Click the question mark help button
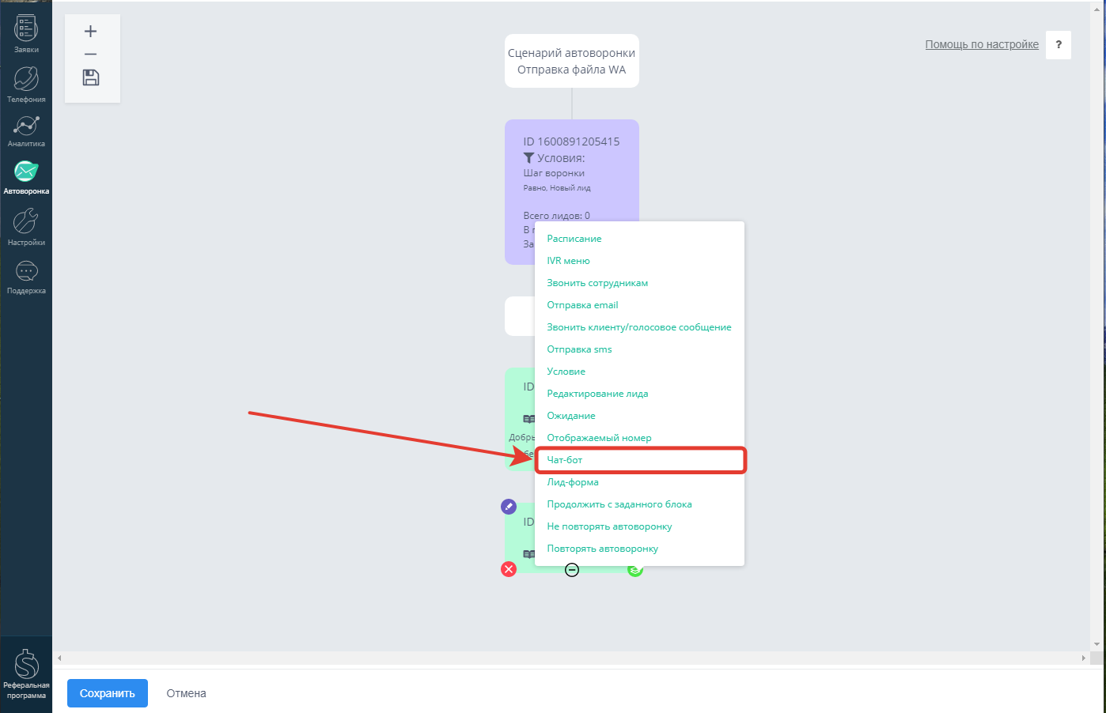The image size is (1106, 713). 1059,44
